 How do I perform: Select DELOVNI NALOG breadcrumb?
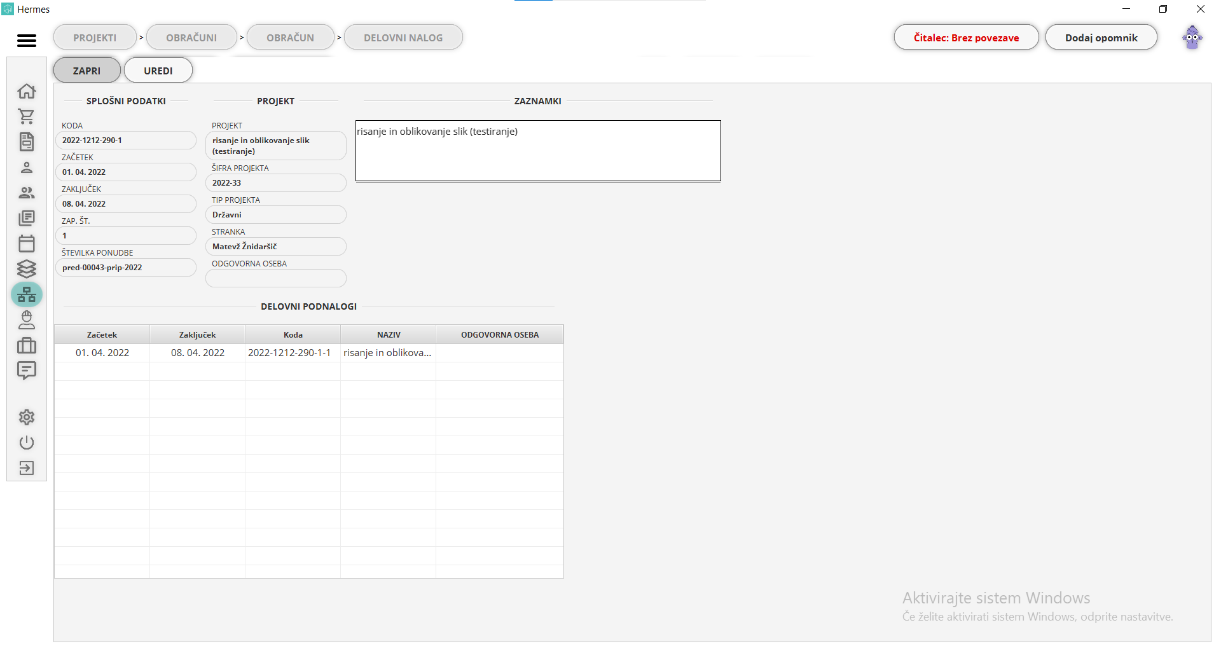pos(403,38)
